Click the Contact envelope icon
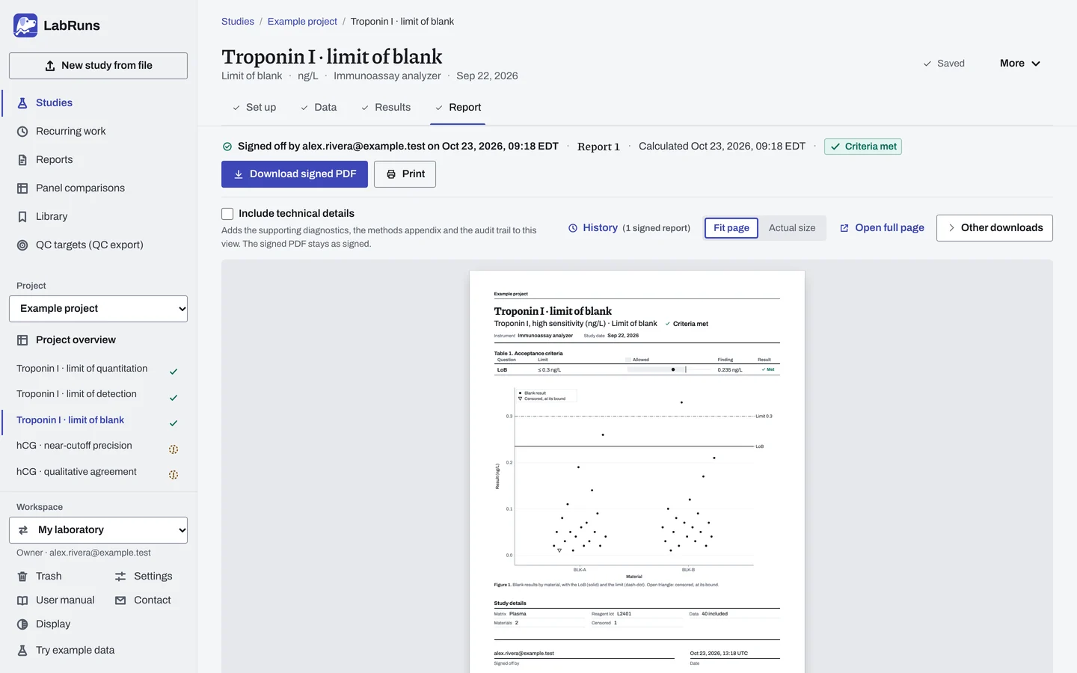Viewport: 1077px width, 673px height. (120, 600)
